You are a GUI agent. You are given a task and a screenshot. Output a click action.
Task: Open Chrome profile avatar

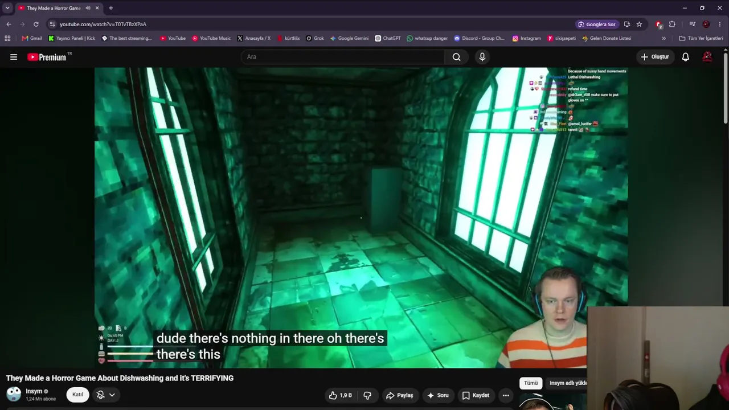pyautogui.click(x=706, y=24)
